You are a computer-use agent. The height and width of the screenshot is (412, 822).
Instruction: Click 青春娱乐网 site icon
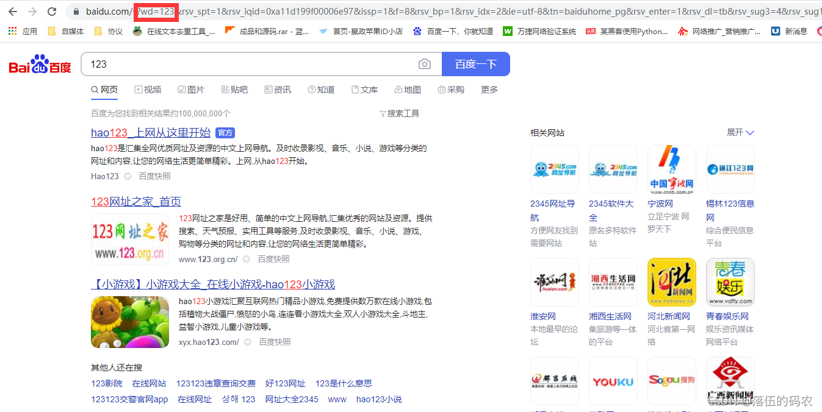tap(730, 282)
